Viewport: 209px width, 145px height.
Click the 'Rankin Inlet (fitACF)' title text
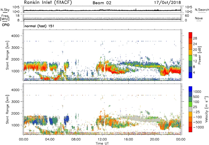(48, 2)
